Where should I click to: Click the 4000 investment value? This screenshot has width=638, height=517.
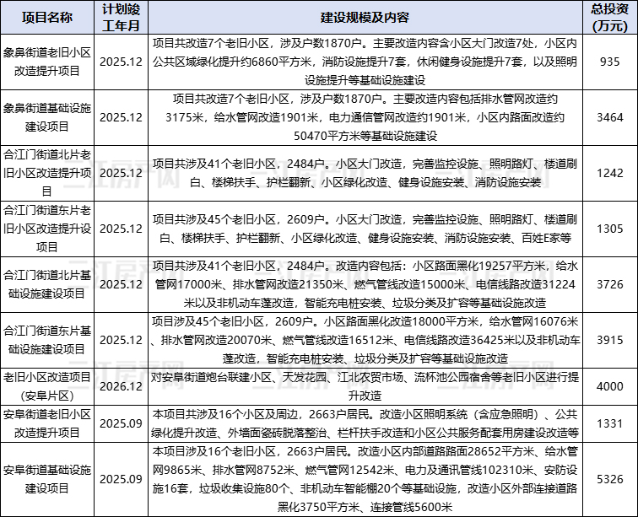tap(610, 386)
